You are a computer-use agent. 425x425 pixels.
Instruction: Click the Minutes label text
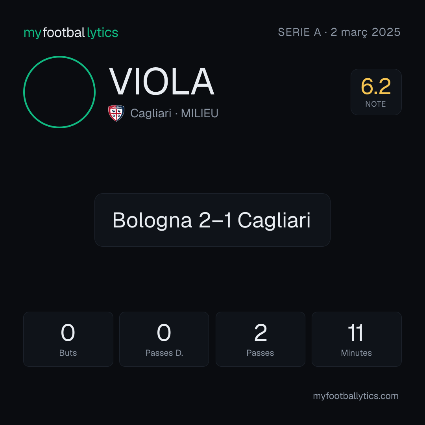357,353
